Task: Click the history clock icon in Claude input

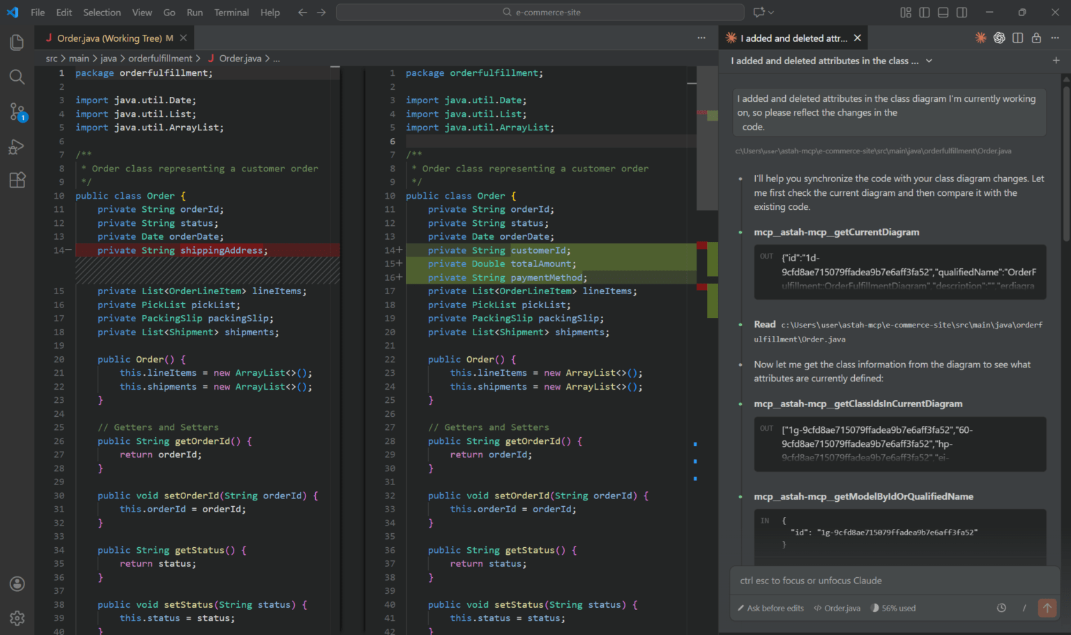Action: tap(1001, 608)
